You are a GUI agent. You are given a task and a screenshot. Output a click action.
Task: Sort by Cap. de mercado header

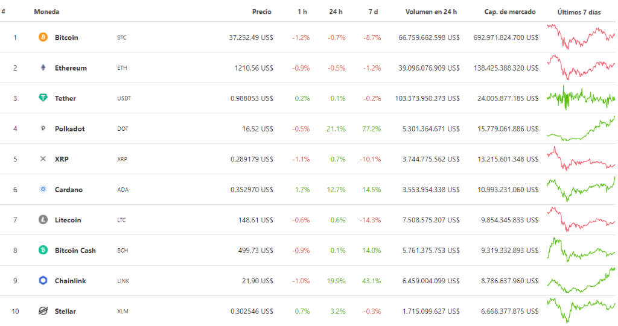[509, 12]
